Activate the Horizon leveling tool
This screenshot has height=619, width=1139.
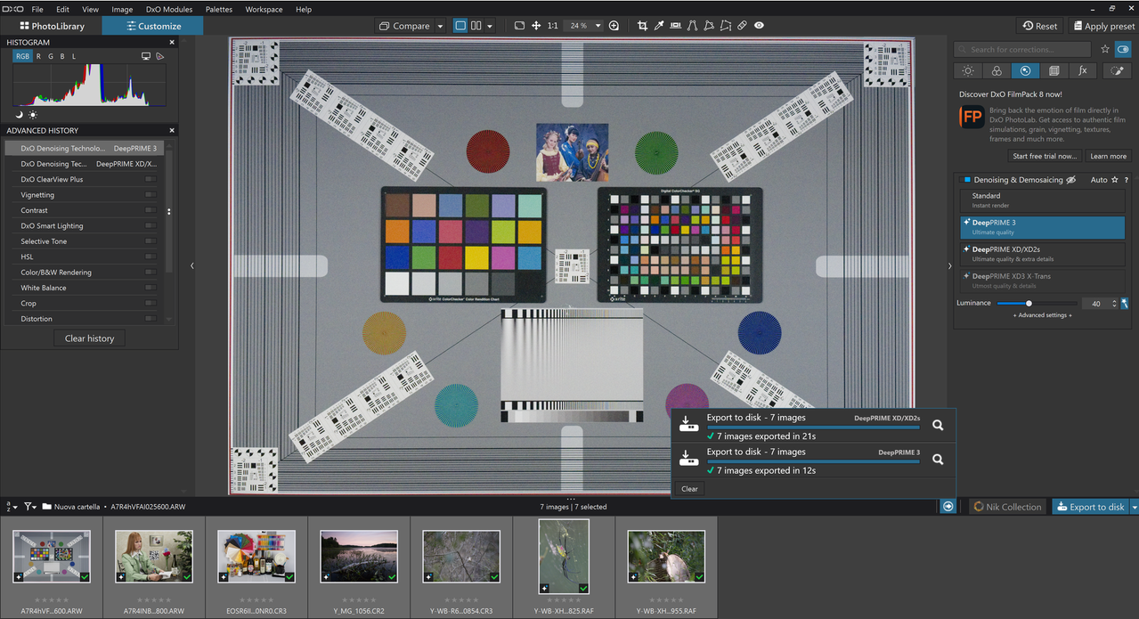pyautogui.click(x=676, y=26)
